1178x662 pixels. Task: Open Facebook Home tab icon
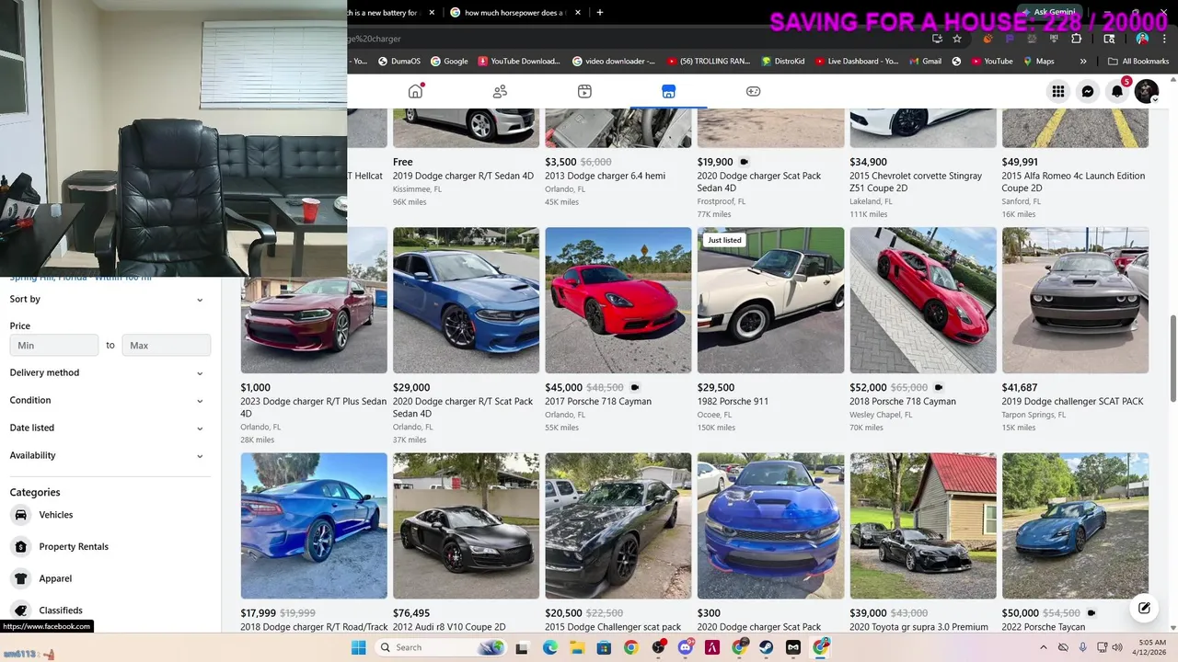[x=416, y=91]
